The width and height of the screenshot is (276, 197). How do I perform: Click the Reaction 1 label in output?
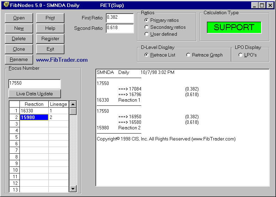[129, 100]
